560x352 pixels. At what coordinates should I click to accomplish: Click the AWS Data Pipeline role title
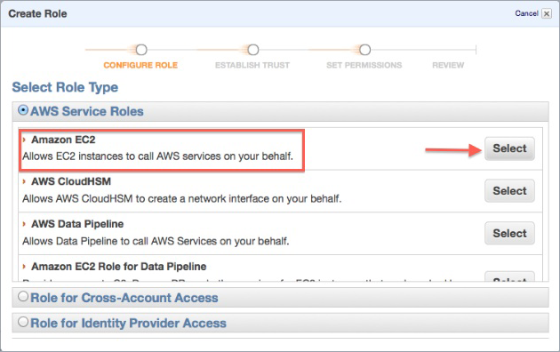click(x=77, y=224)
